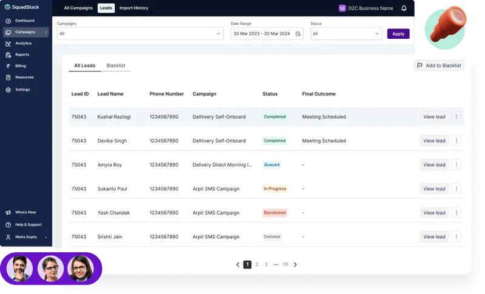Viewport: 485px width, 294px height.
Task: Click the man's avatar photo
Action: (19, 269)
